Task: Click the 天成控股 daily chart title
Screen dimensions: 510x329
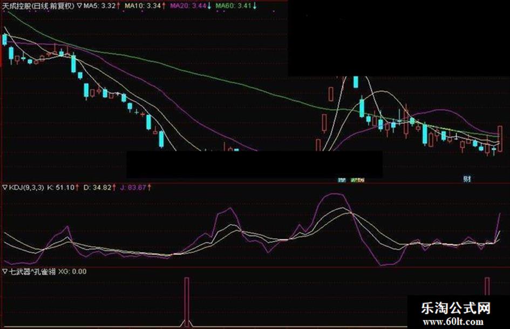Action: [x=39, y=6]
